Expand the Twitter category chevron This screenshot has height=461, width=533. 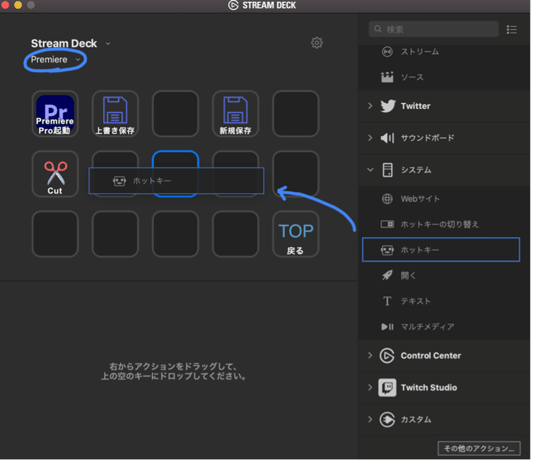click(x=370, y=106)
